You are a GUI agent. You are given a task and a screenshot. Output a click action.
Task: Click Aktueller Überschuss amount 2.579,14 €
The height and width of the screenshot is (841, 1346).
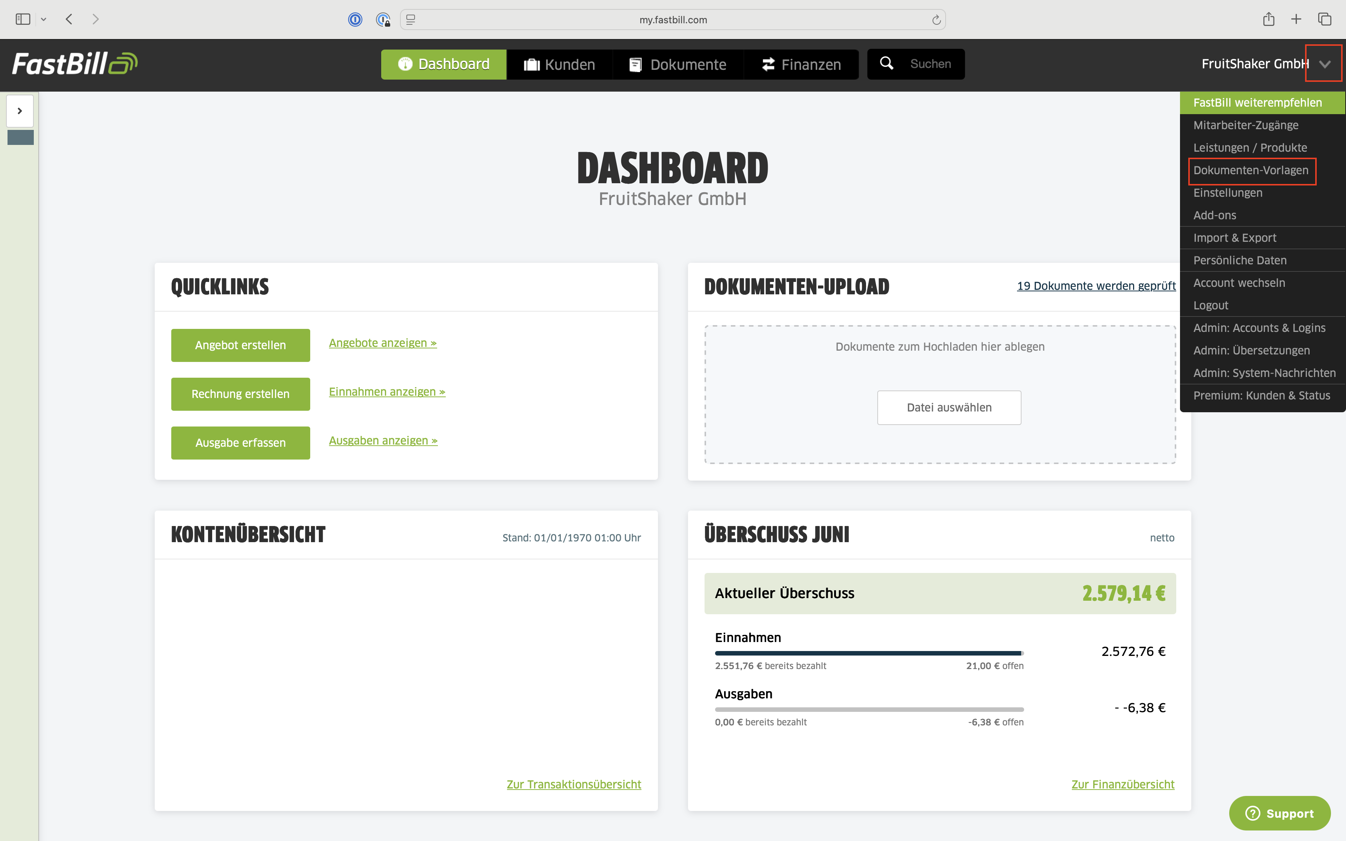tap(1124, 594)
